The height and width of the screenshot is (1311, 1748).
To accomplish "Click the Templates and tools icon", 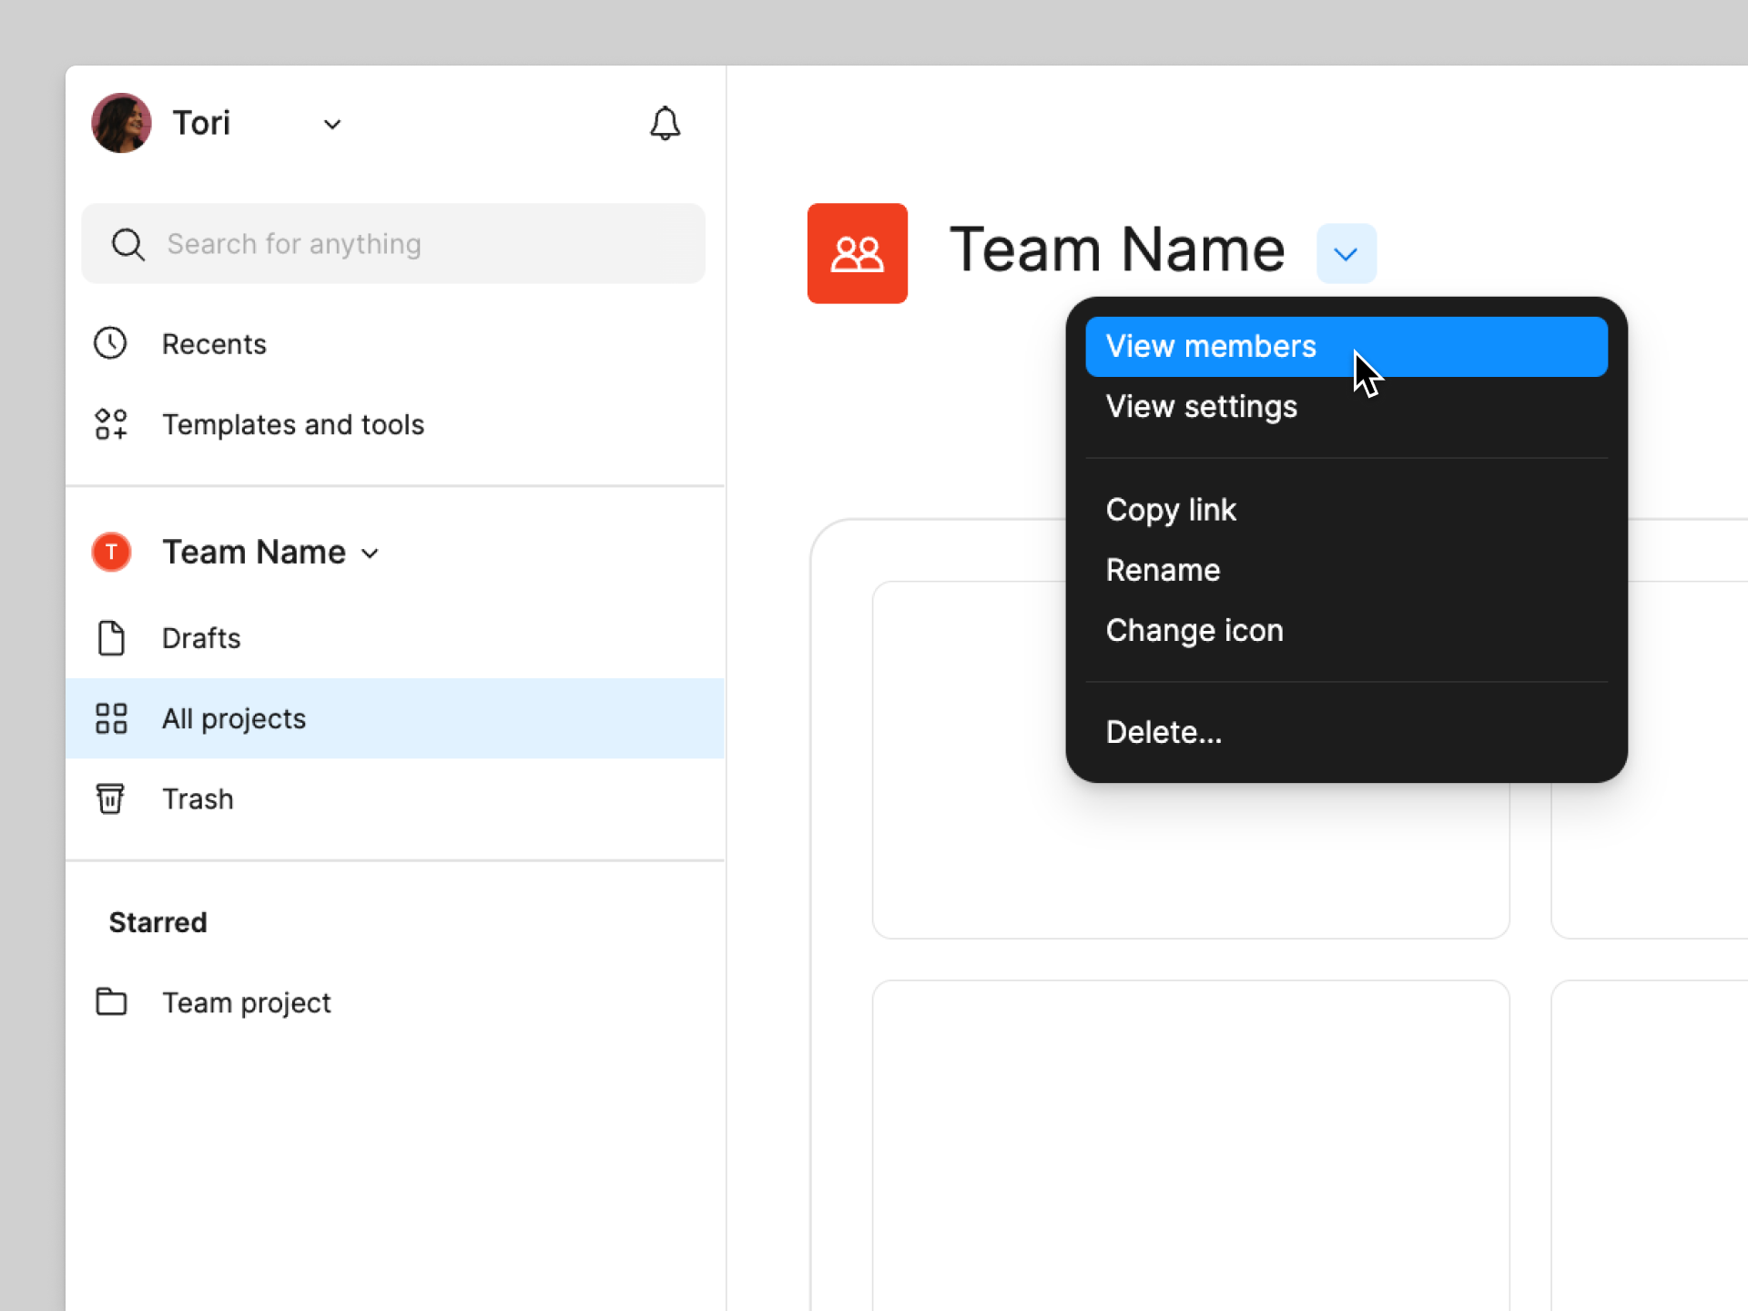I will click(110, 424).
